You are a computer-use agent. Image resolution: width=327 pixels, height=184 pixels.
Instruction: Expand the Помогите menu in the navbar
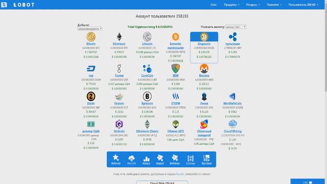274,5
